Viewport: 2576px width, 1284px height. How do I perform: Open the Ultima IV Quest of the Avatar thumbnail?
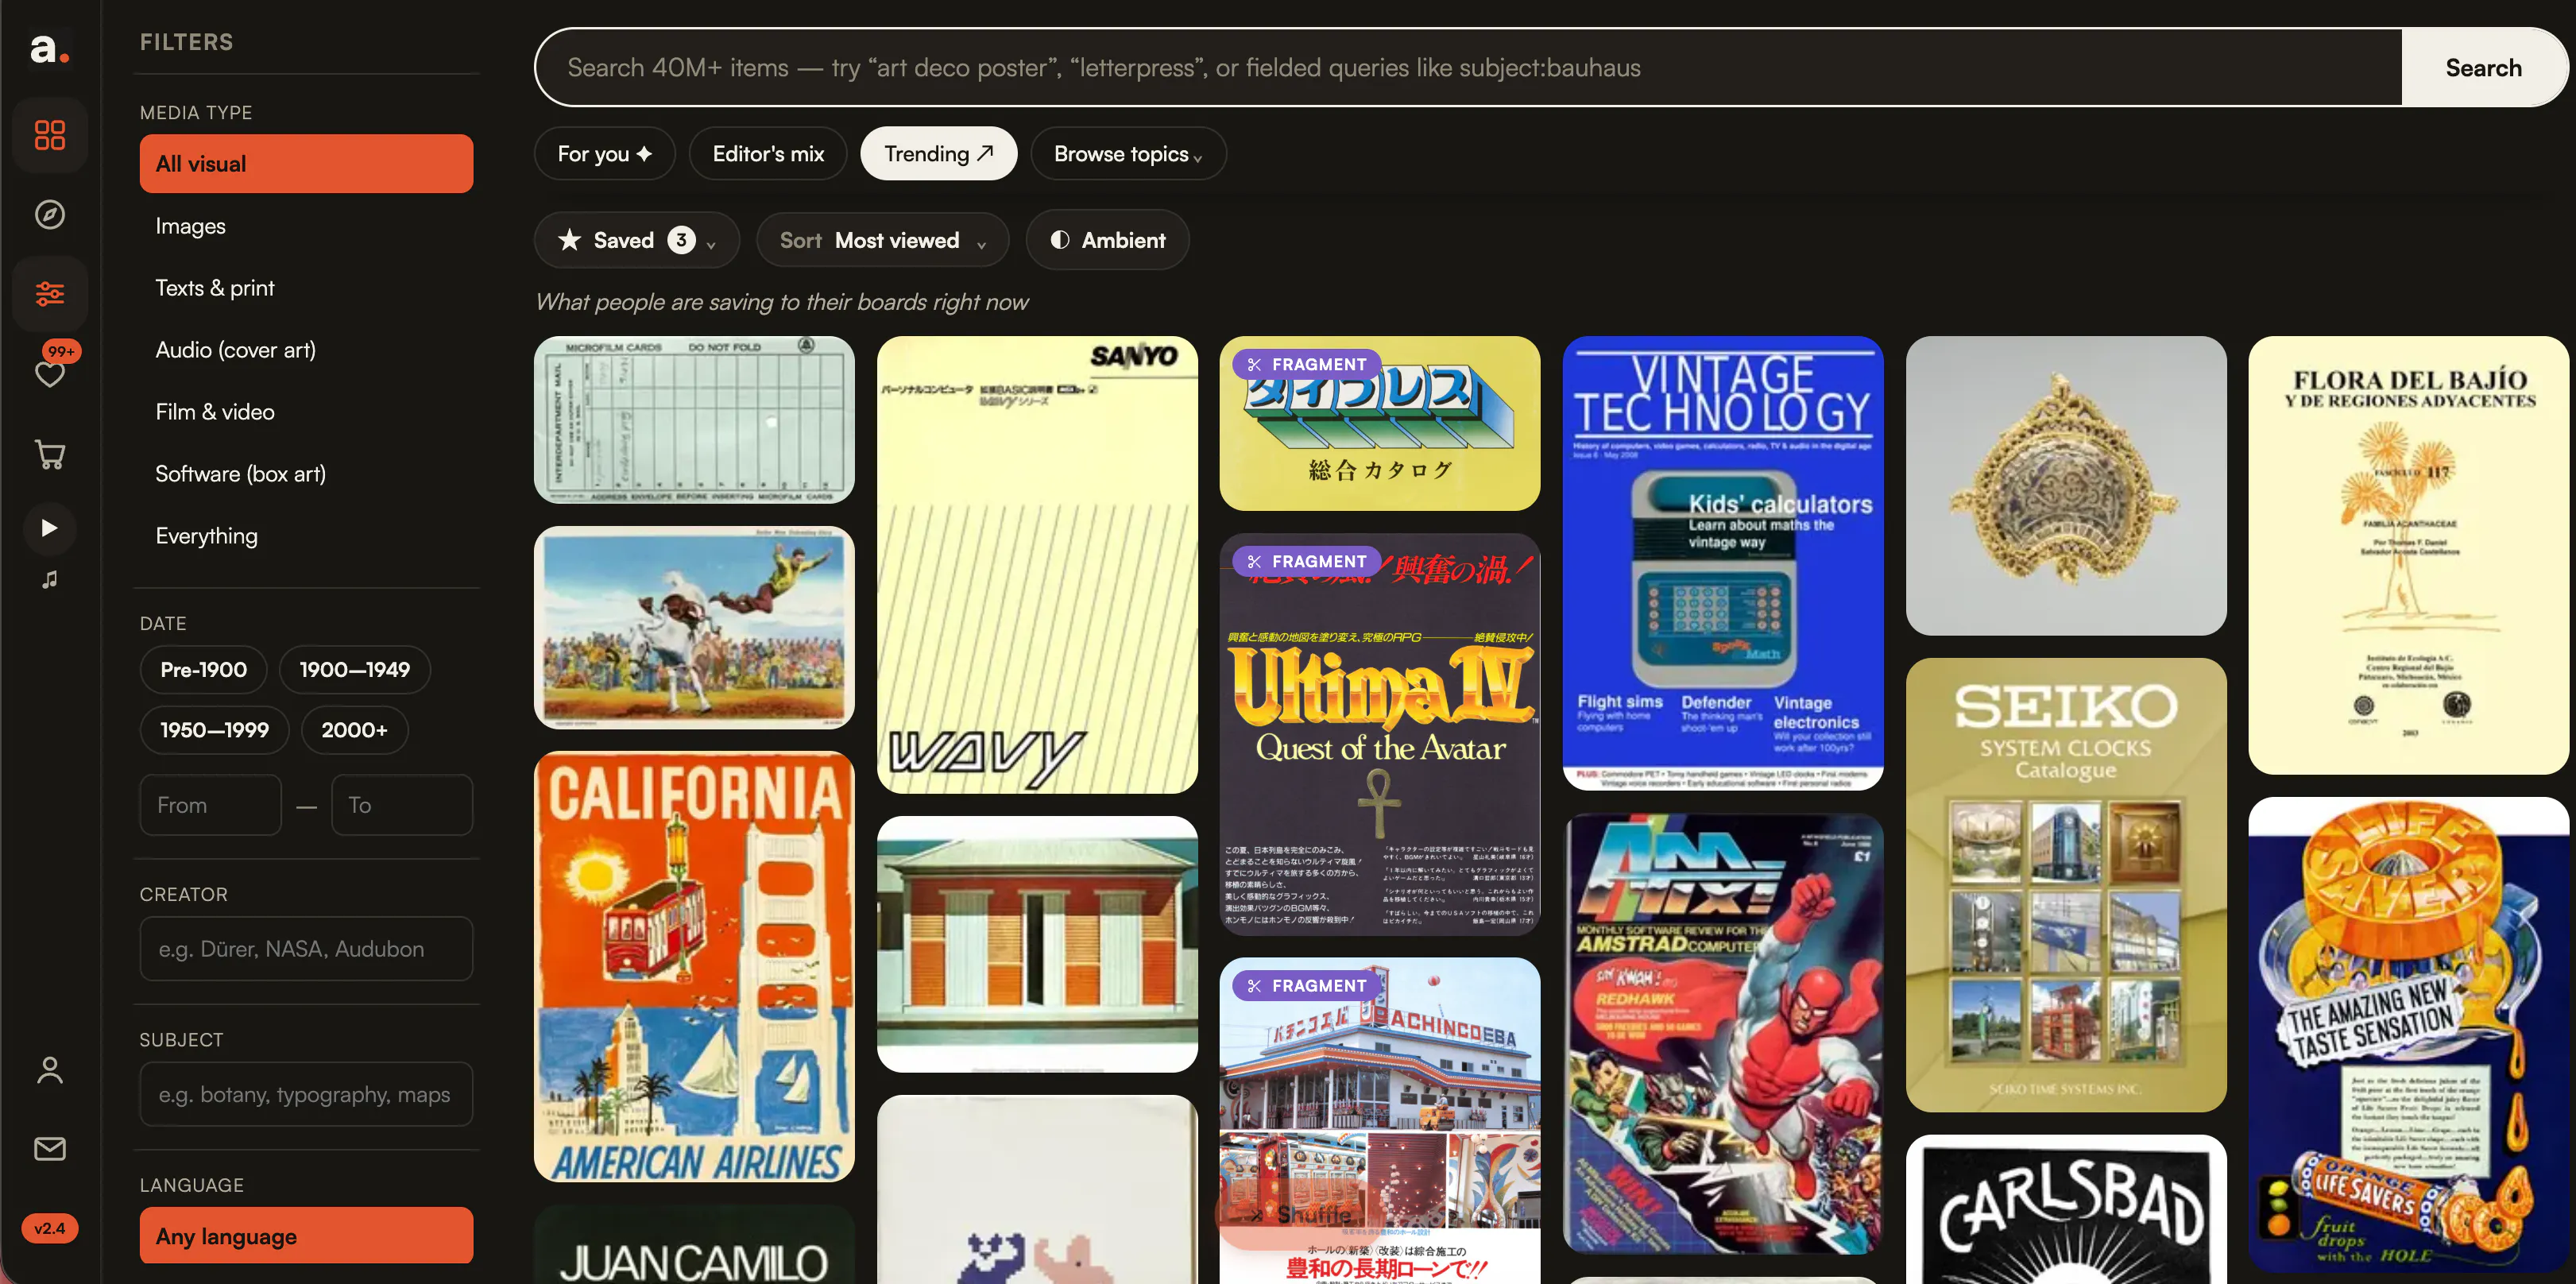[x=1380, y=734]
